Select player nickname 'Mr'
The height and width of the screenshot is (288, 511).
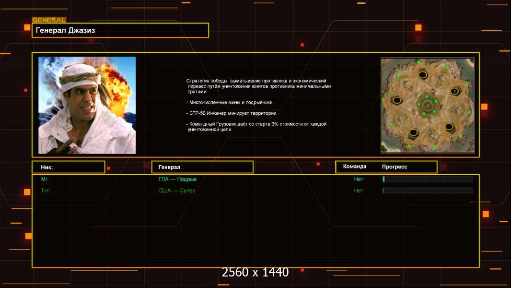(44, 179)
